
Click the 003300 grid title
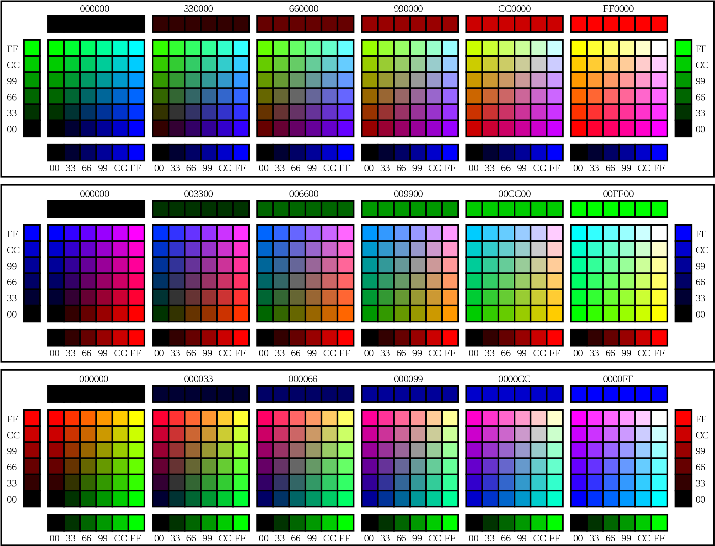[x=198, y=194]
